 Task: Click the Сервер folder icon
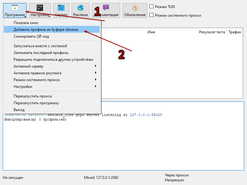[x=61, y=8]
